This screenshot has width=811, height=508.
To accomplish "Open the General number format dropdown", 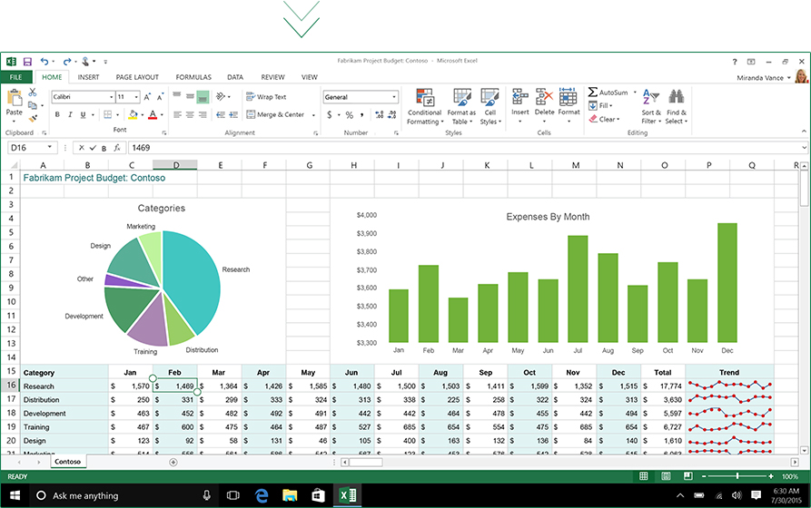I will click(394, 97).
